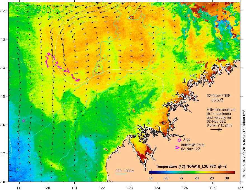Click longitude axis label 123
246x190 pixels.
(130, 188)
